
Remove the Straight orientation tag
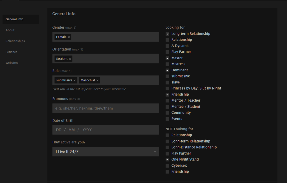pos(70,59)
